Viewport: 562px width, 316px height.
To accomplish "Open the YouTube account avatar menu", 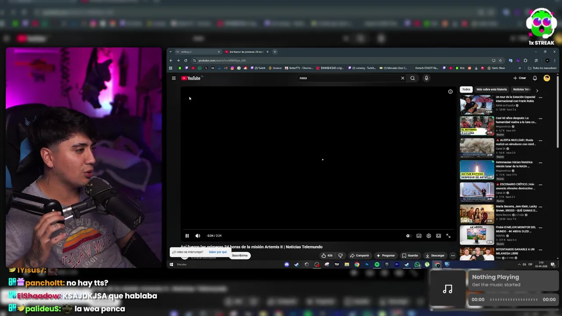I will click(547, 78).
